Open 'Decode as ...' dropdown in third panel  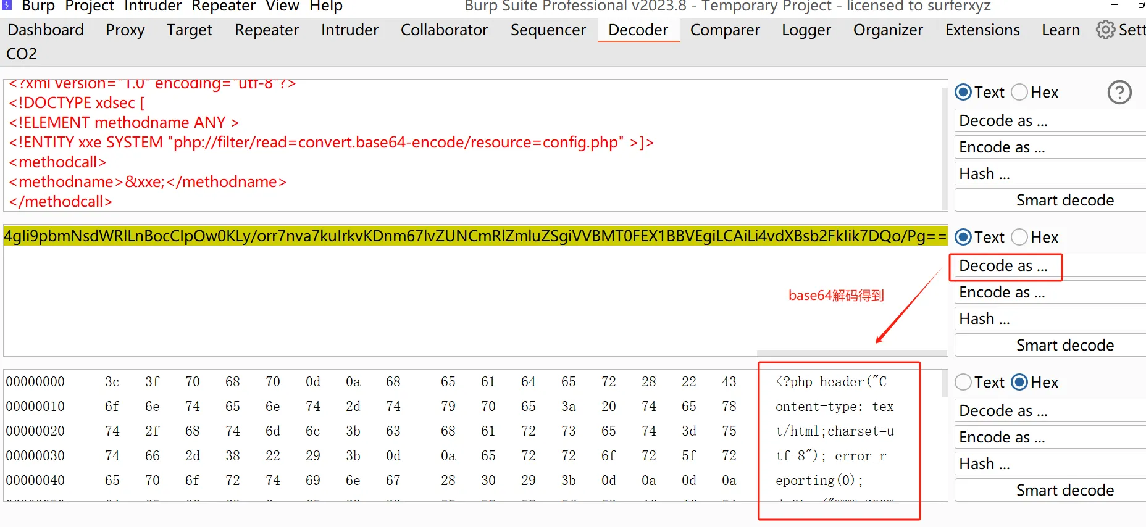pyautogui.click(x=1050, y=411)
